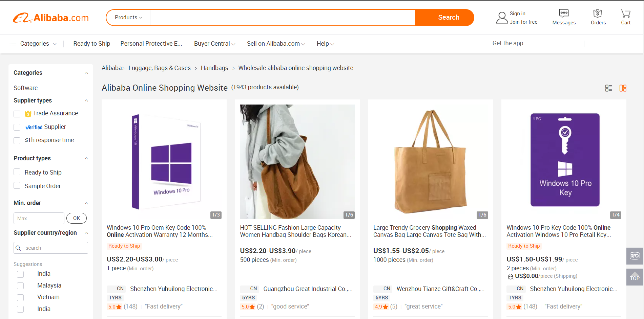
Task: Click the Categories hamburger menu icon
Action: click(13, 44)
